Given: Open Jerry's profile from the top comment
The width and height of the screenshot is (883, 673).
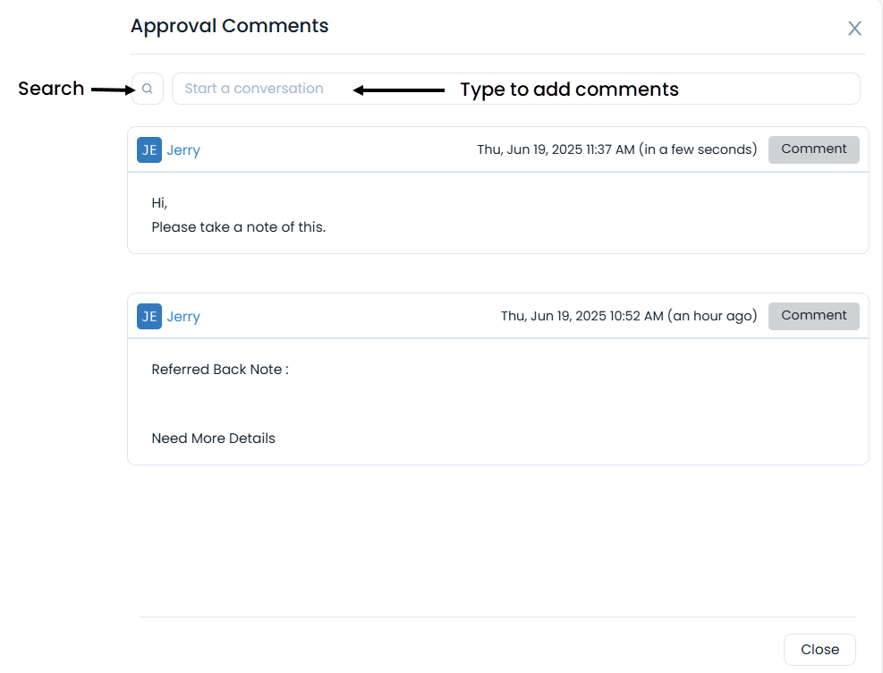Looking at the screenshot, I should click(x=183, y=149).
